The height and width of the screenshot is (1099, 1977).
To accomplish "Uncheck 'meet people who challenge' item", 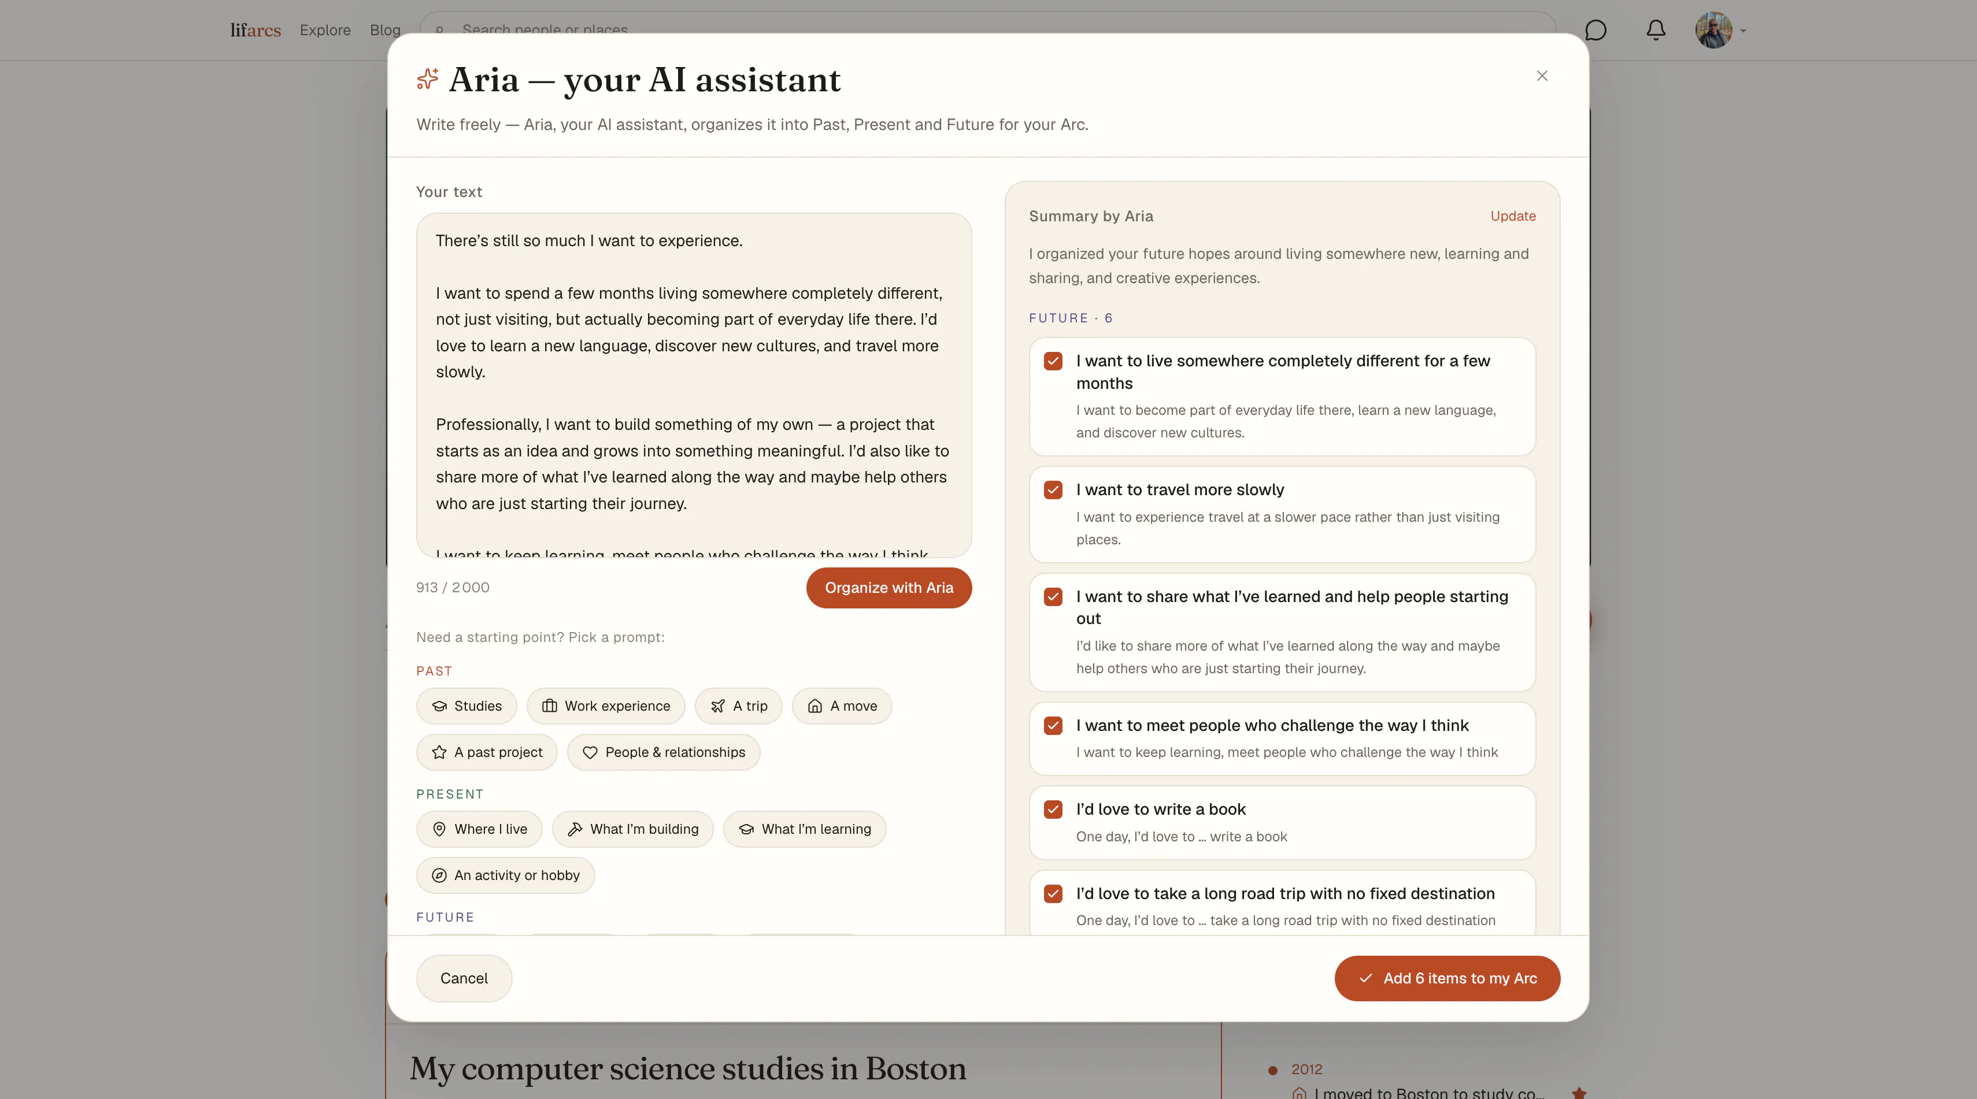I will (1053, 726).
